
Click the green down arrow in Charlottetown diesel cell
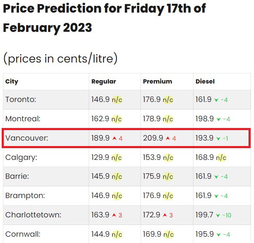pos(218,215)
